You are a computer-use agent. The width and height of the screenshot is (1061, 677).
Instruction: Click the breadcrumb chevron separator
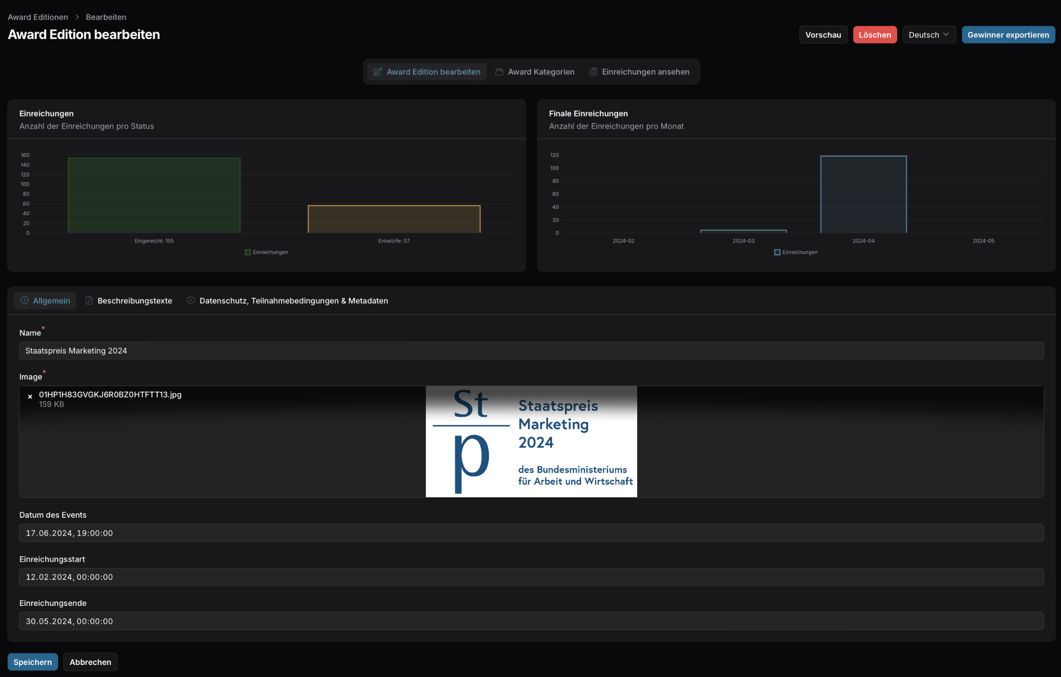point(77,17)
